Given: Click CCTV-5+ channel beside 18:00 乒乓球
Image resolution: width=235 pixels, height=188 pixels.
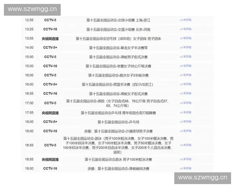Looking at the screenshot, I should coord(50,122).
